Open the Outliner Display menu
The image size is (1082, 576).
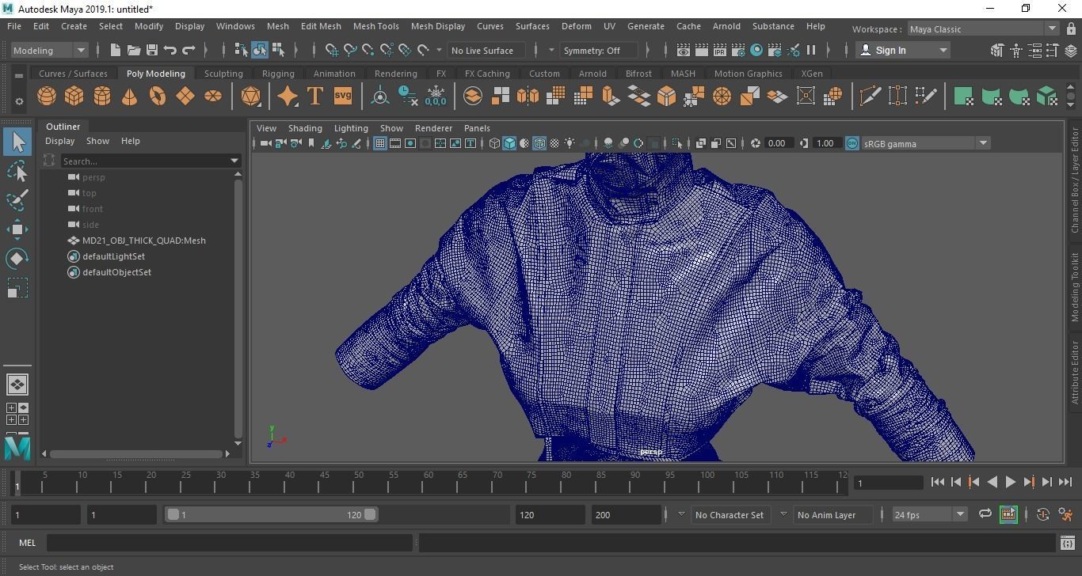tap(59, 141)
